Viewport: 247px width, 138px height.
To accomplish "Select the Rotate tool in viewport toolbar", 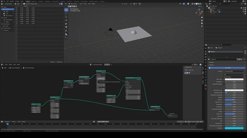I will (x=66, y=20).
